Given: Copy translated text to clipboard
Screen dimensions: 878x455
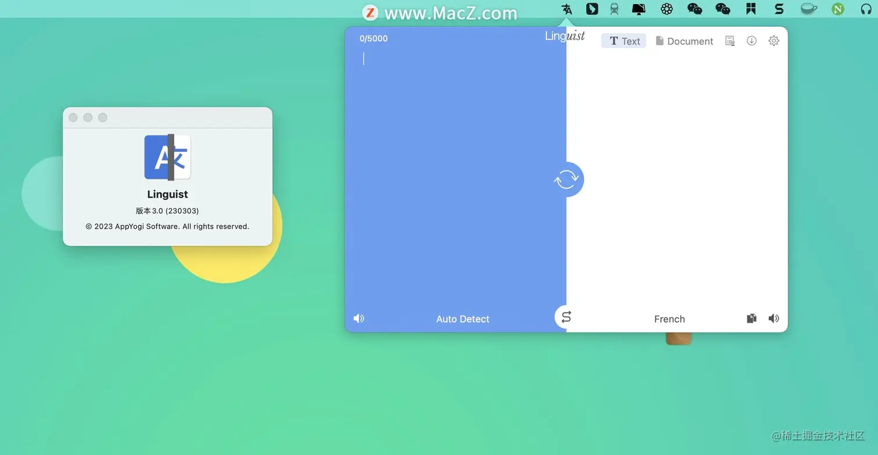Looking at the screenshot, I should [x=751, y=318].
